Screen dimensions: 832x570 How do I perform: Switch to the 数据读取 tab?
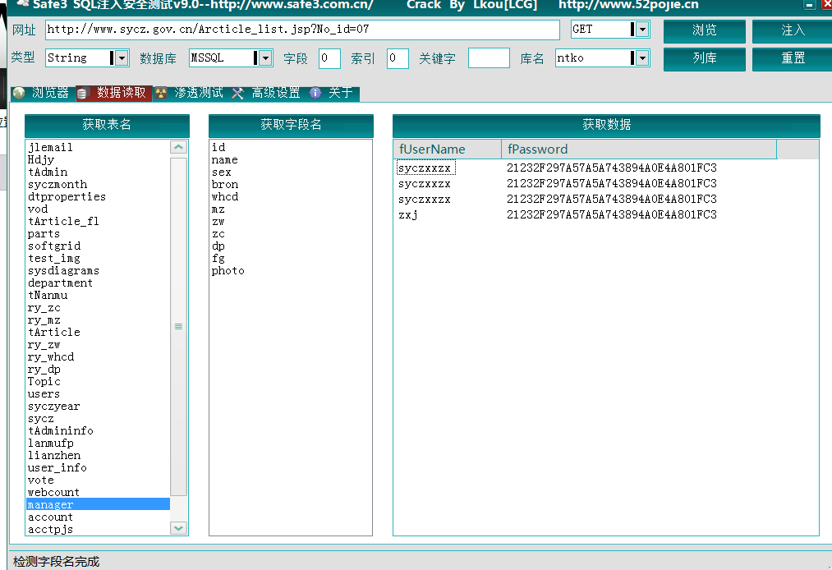[115, 93]
